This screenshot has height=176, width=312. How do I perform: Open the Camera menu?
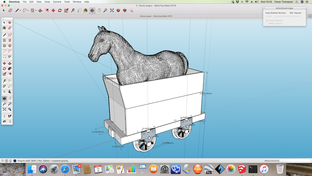tap(57, 2)
